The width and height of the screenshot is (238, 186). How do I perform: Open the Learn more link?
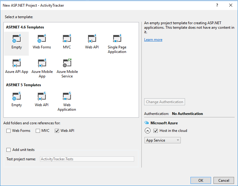tap(153, 40)
